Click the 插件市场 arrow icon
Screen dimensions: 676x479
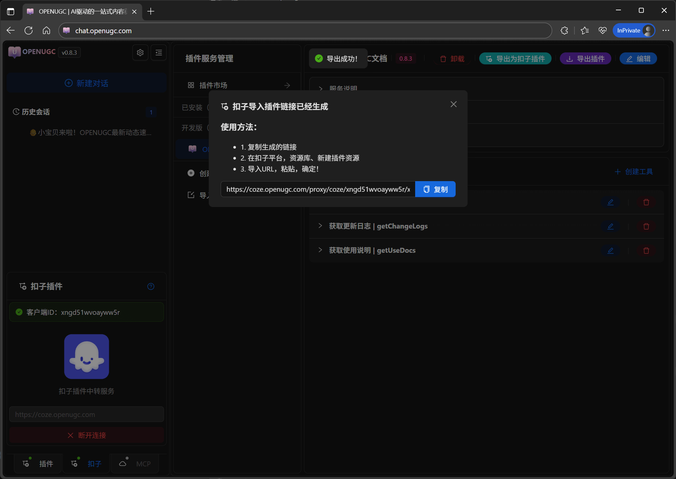tap(287, 85)
